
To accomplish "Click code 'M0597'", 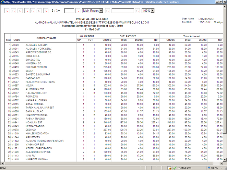I will pyautogui.click(x=15, y=85).
